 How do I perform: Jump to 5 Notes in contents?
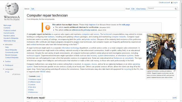pyautogui.click(x=31, y=90)
